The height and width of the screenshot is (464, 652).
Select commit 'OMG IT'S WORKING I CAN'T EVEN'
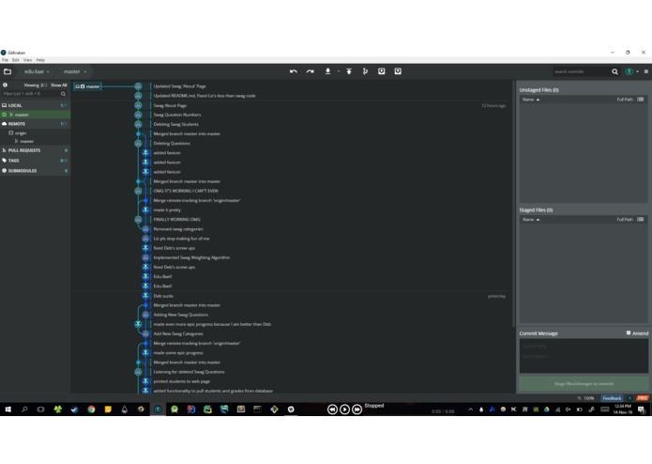(186, 191)
